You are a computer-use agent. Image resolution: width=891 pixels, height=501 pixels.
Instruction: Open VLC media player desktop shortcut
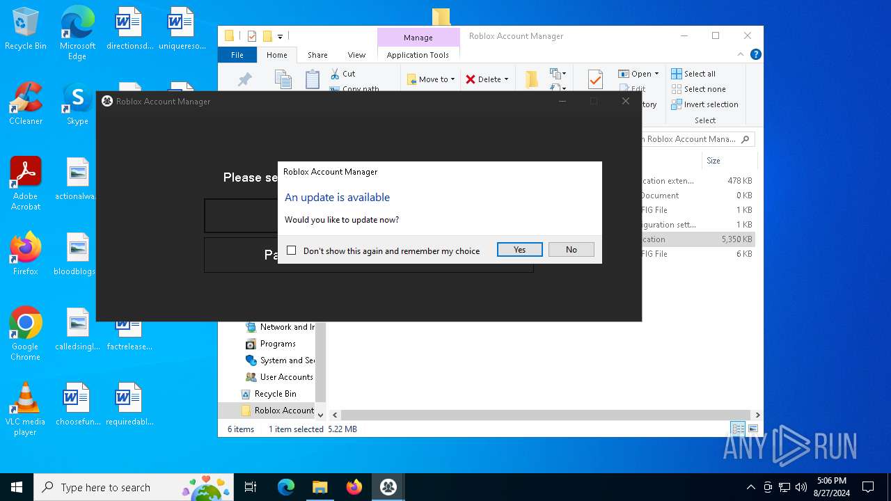coord(26,409)
